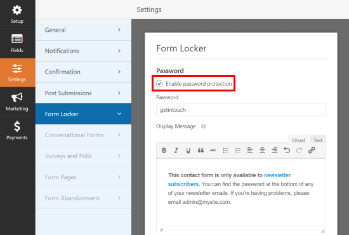
Task: Toggle italic formatting in editor
Action: tap(176, 151)
